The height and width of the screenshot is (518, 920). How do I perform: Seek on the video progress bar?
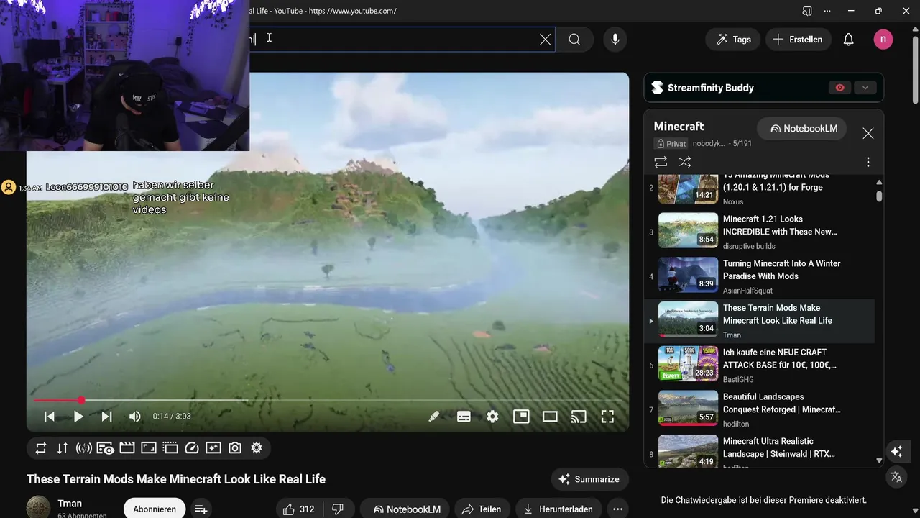(328, 400)
